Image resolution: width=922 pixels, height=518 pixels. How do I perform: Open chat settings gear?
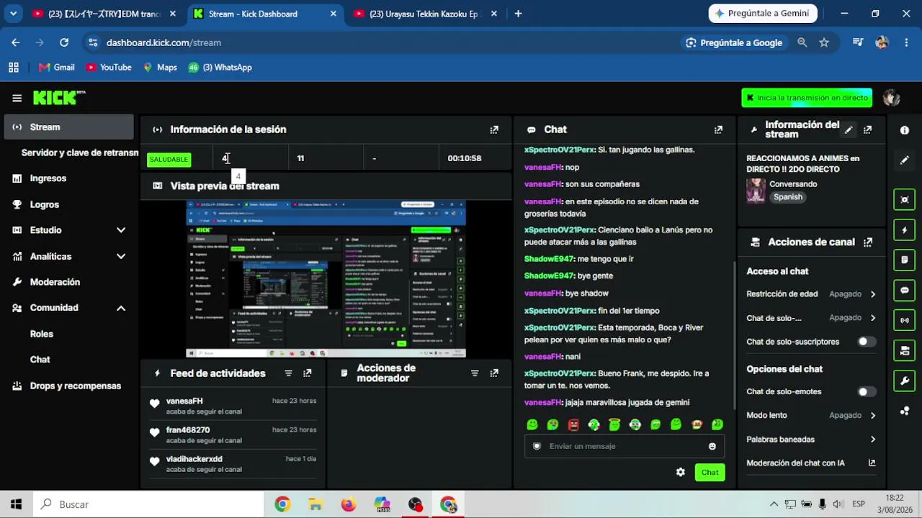680,473
